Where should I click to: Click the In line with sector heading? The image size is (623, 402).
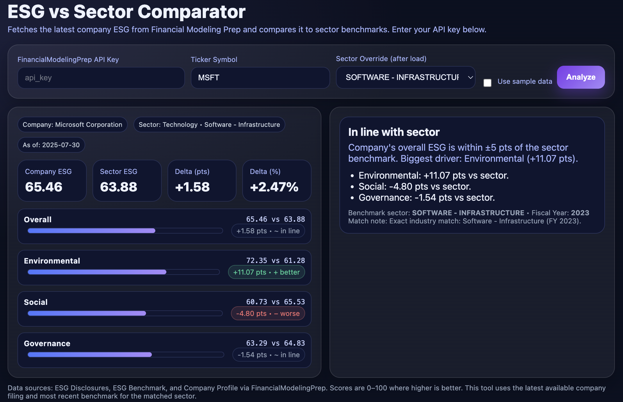[x=394, y=132]
